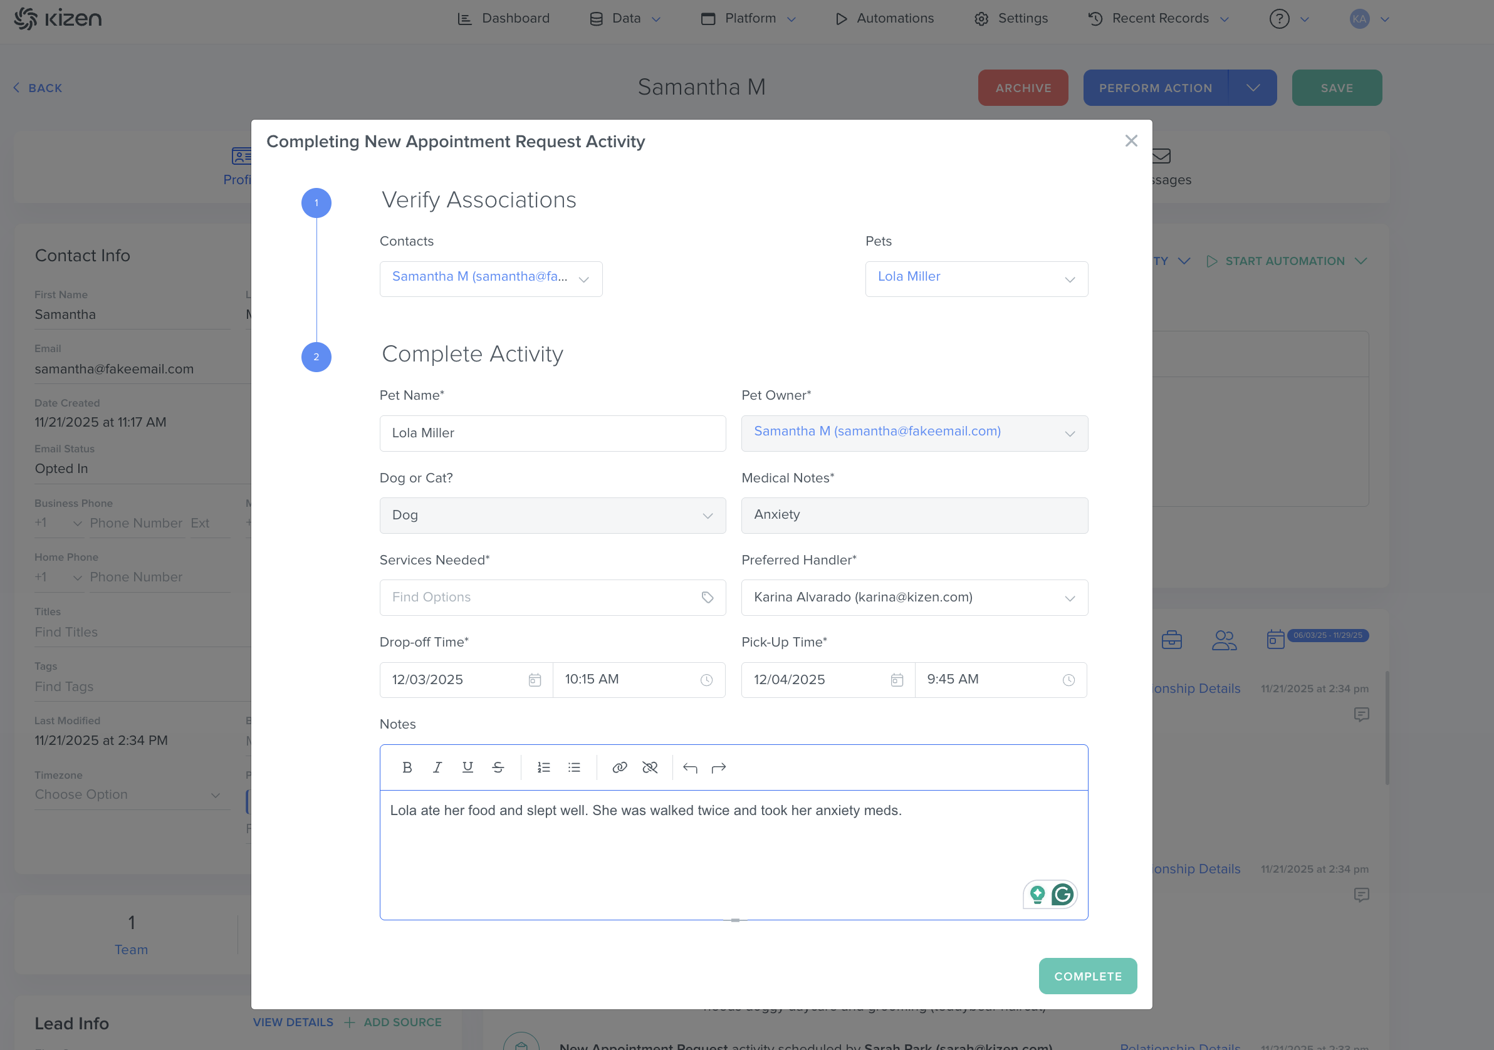The height and width of the screenshot is (1050, 1494).
Task: Click the Complete button
Action: (1087, 976)
